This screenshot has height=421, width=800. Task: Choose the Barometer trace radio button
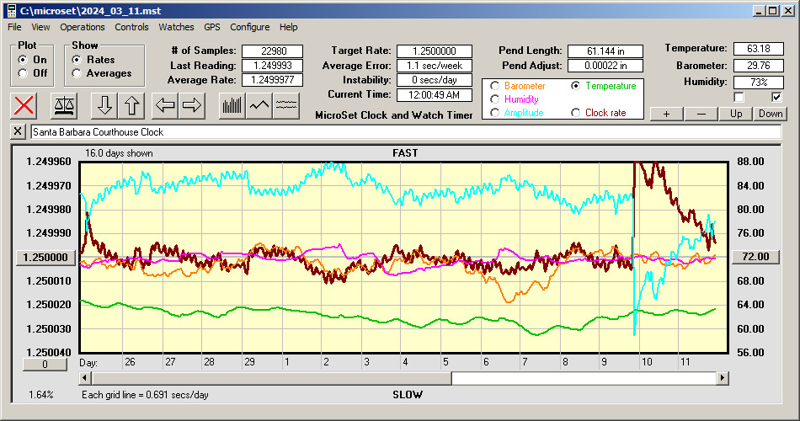click(494, 86)
